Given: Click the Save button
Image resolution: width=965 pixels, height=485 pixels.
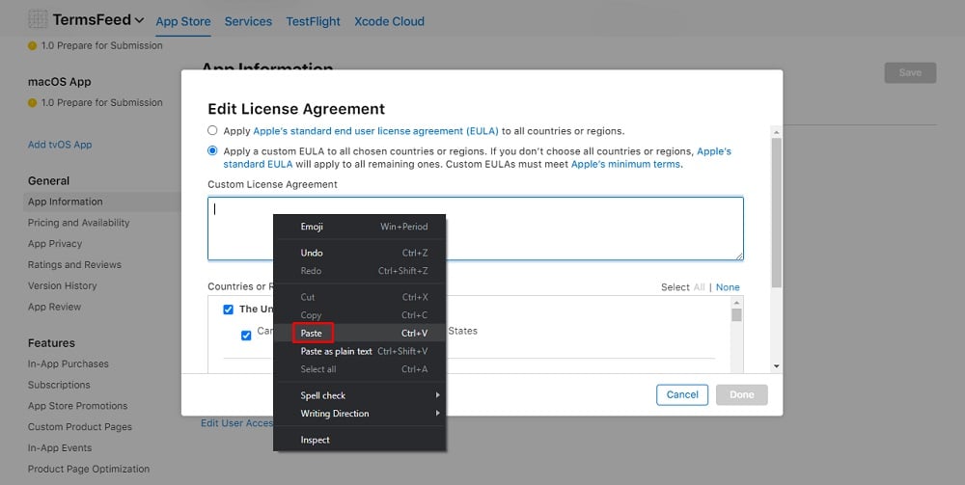Looking at the screenshot, I should [x=910, y=72].
